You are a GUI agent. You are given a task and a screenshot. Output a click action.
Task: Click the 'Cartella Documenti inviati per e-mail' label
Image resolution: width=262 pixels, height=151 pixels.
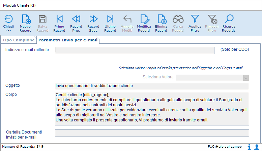click(x=24, y=135)
